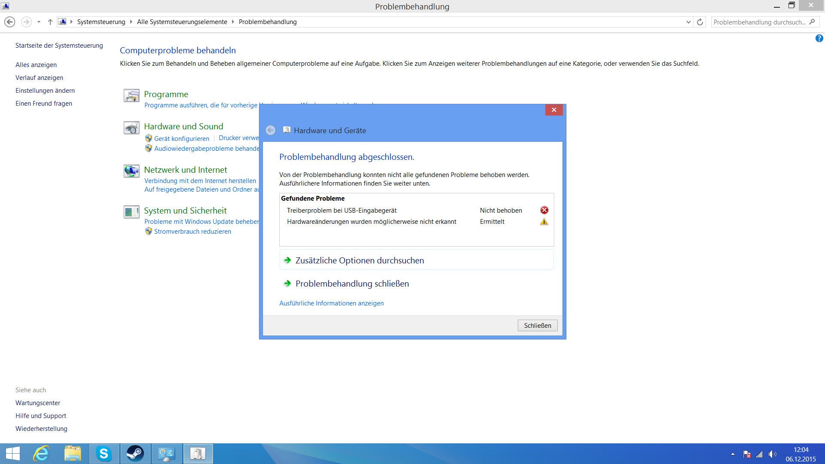The image size is (825, 464).
Task: Show hidden system tray icons
Action: [733, 454]
